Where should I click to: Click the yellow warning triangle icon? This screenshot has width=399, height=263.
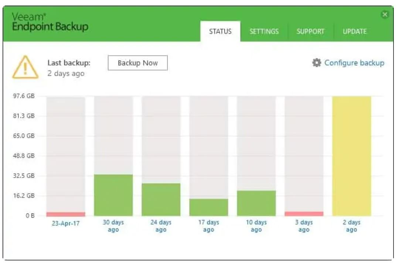25,68
